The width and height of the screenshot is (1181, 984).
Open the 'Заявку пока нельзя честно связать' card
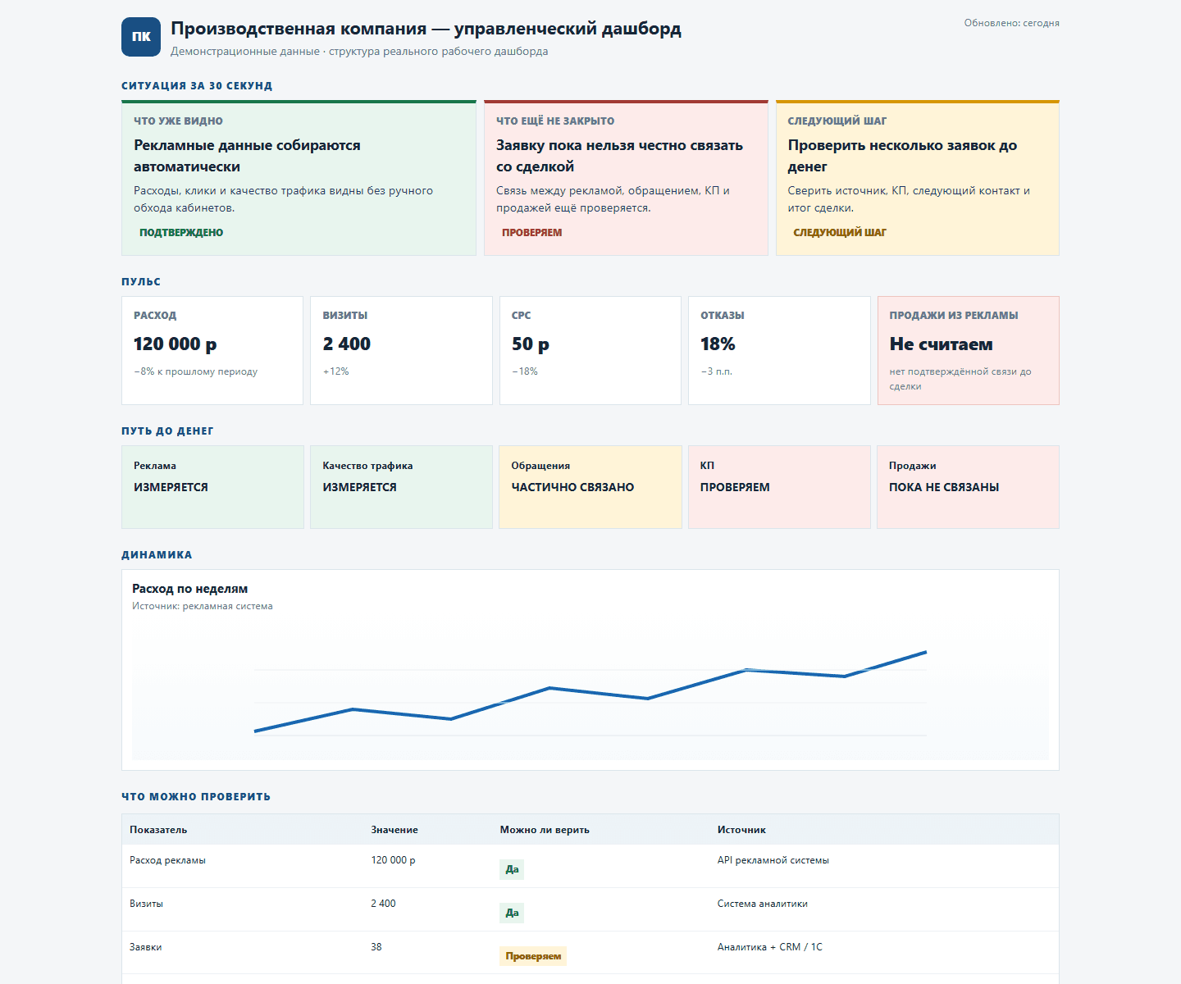coord(626,178)
